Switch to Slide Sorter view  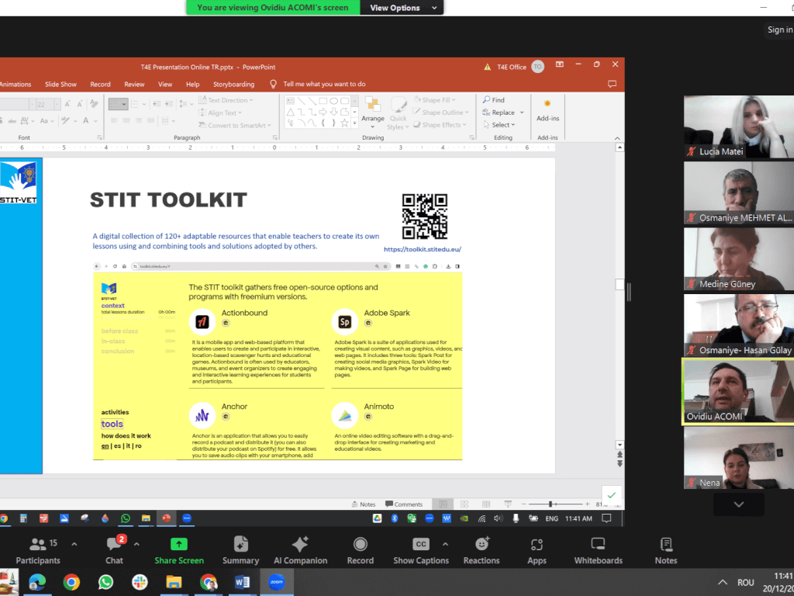pyautogui.click(x=464, y=504)
